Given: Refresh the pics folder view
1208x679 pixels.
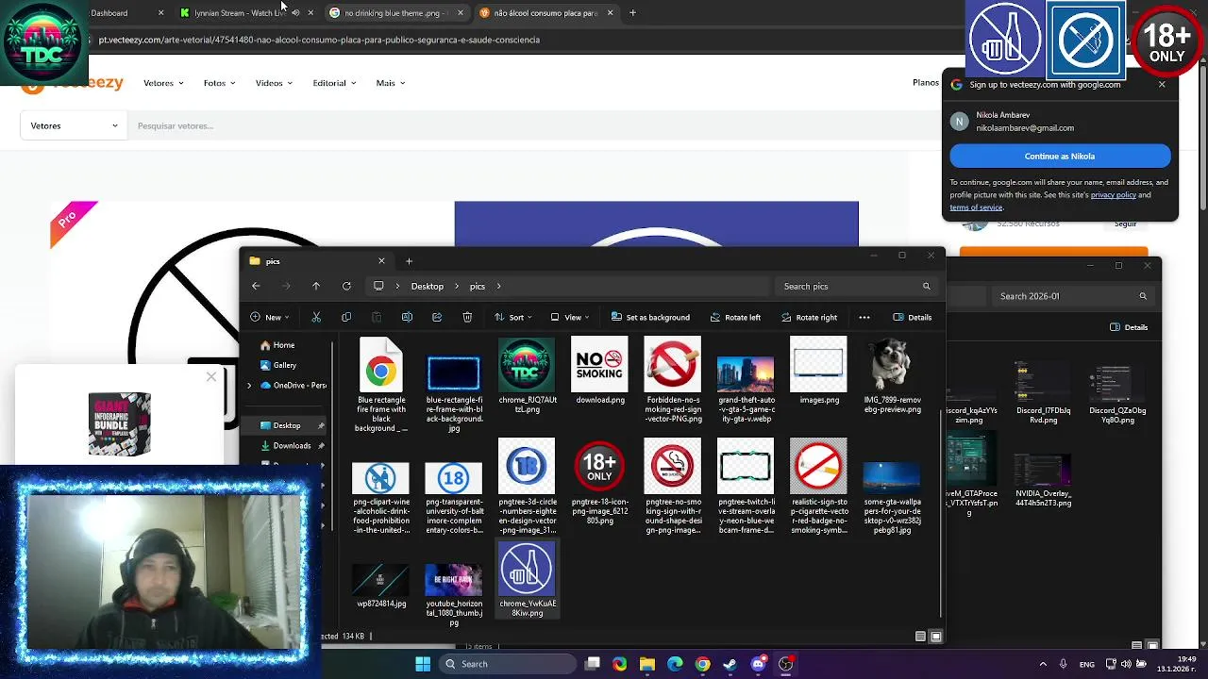Looking at the screenshot, I should [346, 286].
